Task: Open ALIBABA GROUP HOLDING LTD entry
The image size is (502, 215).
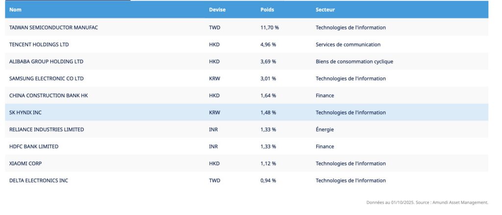Action: 46,61
